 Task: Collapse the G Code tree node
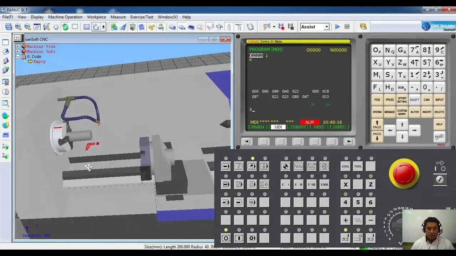[x=18, y=57]
